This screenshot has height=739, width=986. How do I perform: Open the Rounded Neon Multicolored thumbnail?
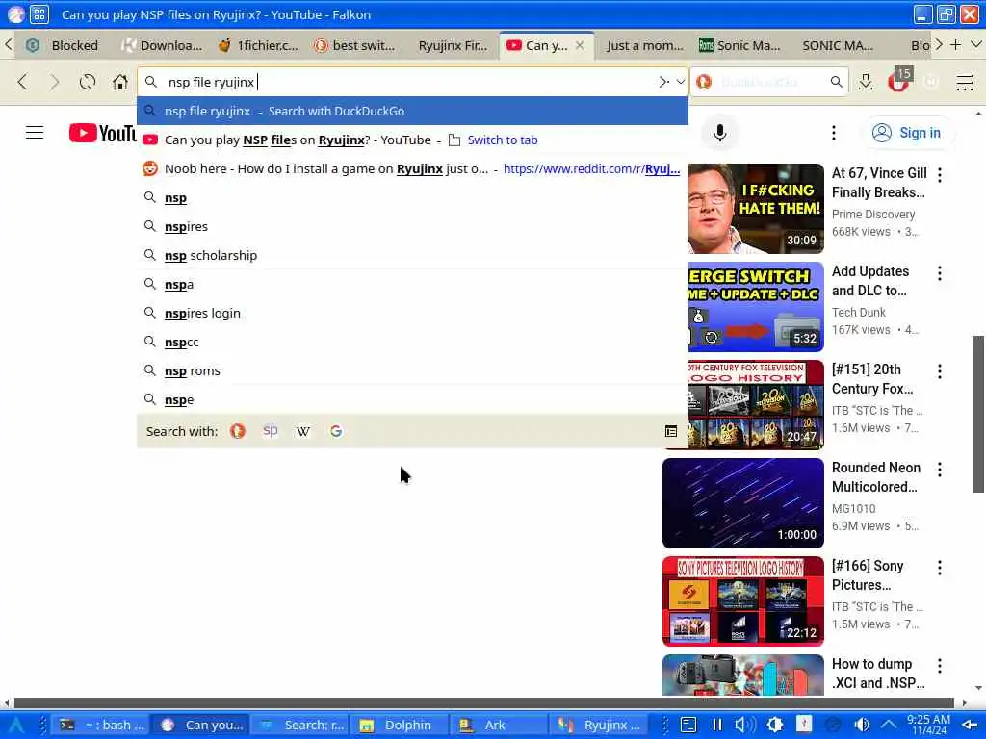tap(742, 503)
